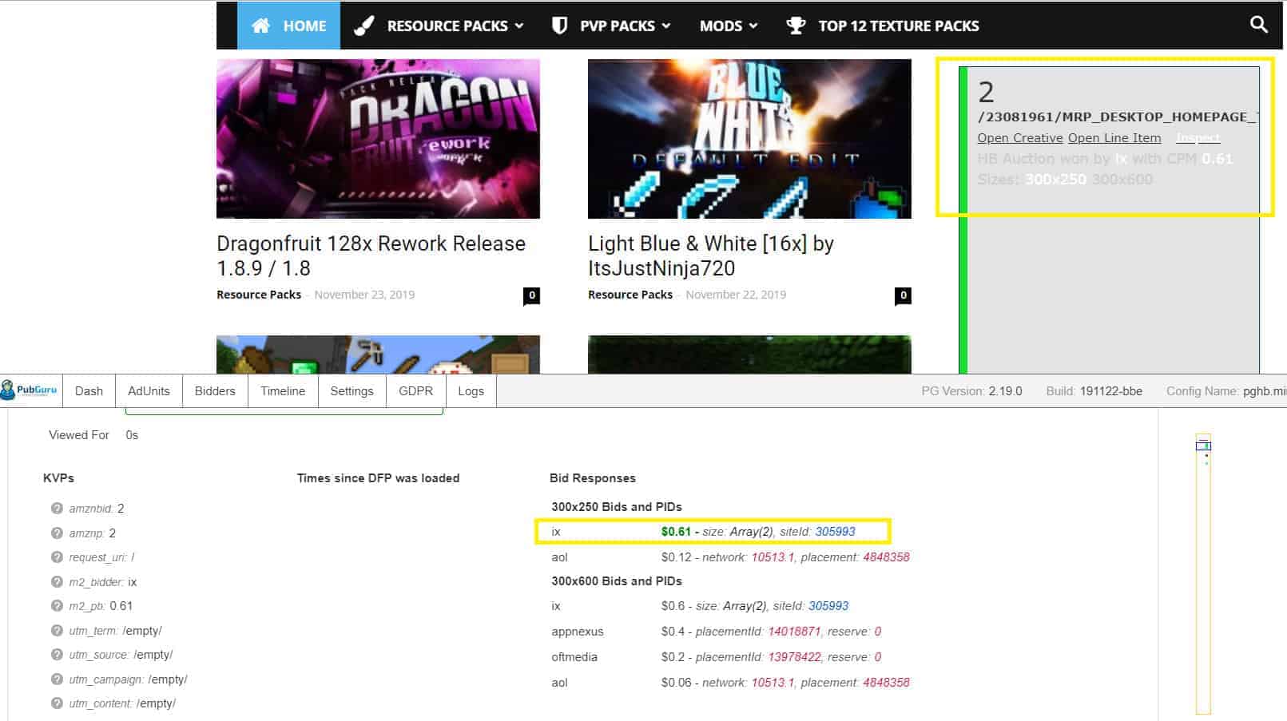
Task: Click the m2_bidder value ix
Action: 133,582
